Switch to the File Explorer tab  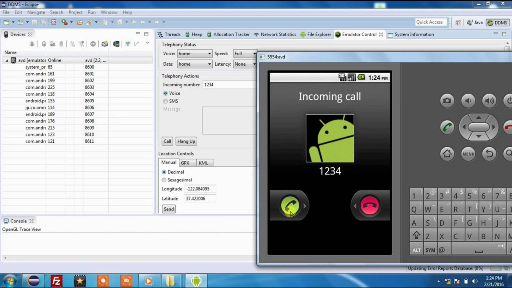[315, 34]
